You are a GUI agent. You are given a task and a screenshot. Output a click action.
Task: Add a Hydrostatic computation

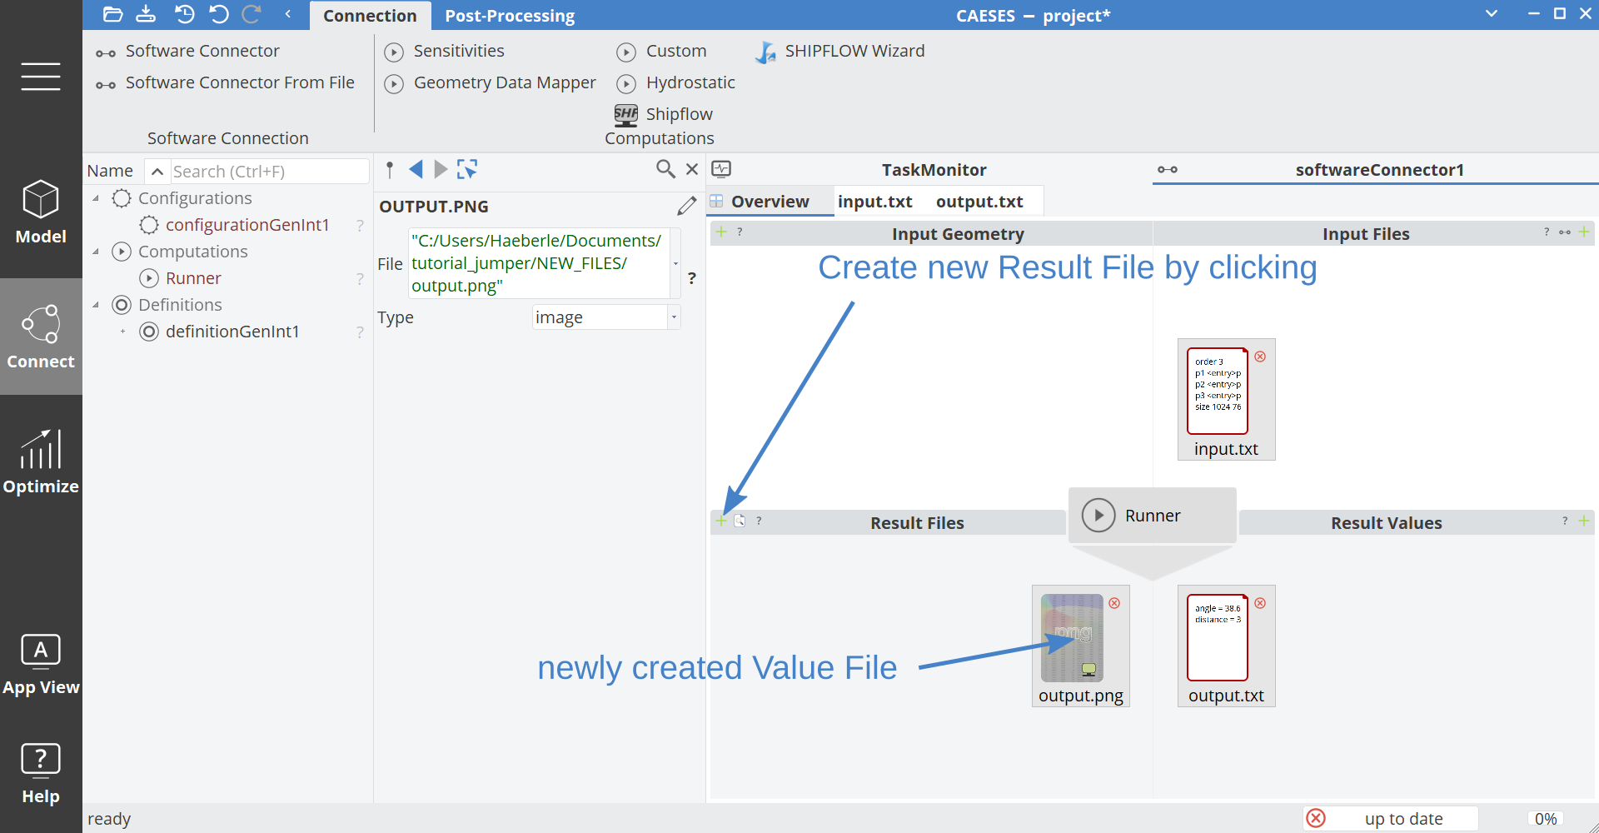point(676,82)
